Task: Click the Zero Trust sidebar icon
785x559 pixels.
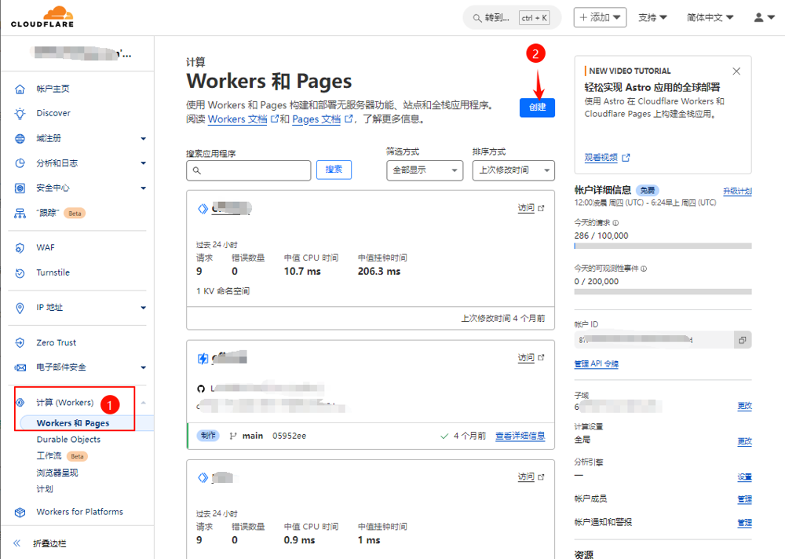Action: 20,343
